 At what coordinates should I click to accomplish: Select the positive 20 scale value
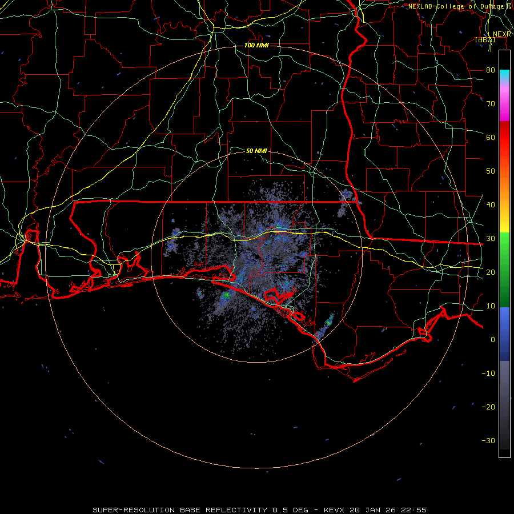click(x=491, y=272)
